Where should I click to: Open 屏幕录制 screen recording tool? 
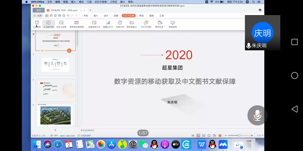click(173, 24)
